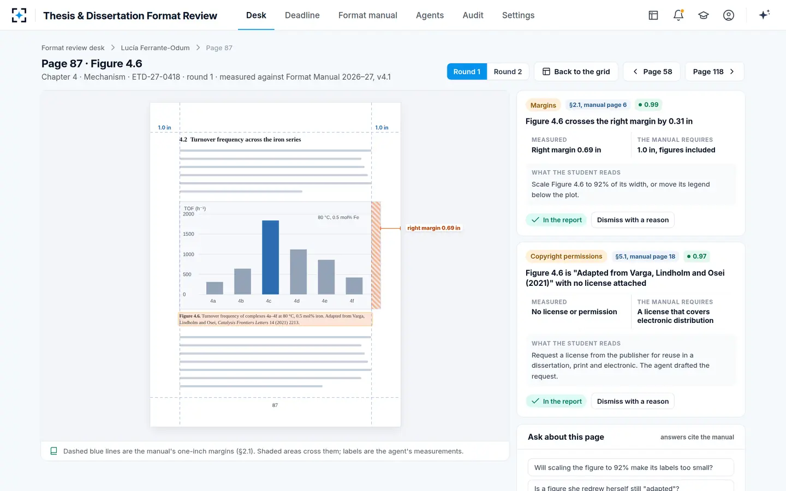Open Format review desk breadcrumb
Viewport: 786px width, 491px height.
click(x=73, y=48)
